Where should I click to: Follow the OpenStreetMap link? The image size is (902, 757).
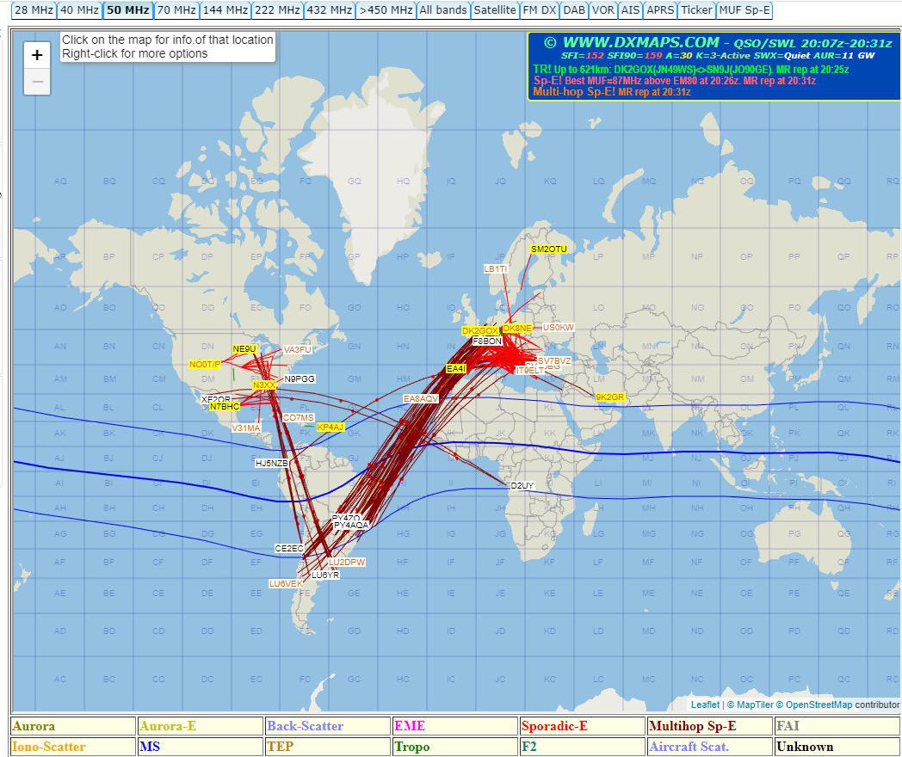[819, 705]
